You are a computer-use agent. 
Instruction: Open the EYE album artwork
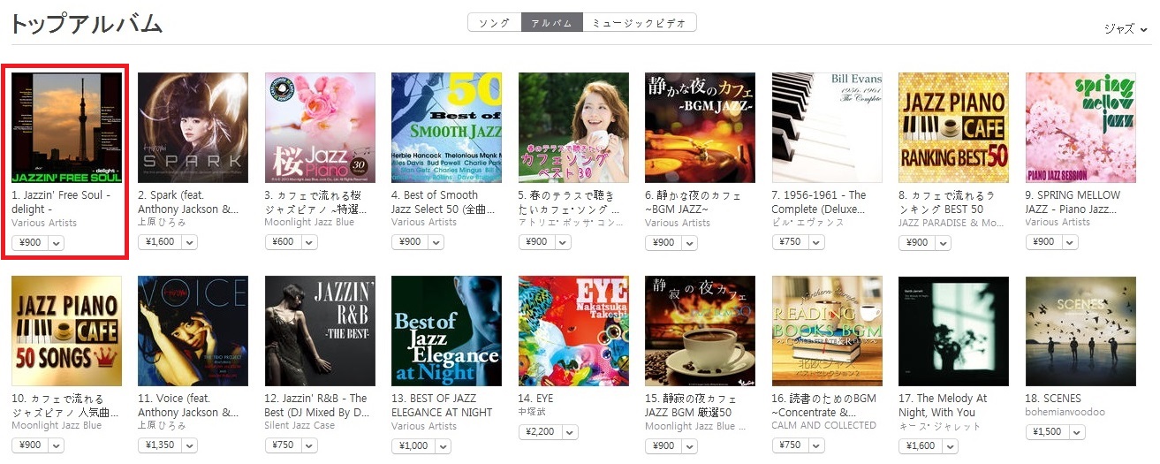[573, 331]
